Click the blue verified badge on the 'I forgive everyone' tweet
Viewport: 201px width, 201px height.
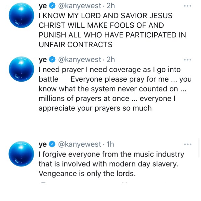tap(52, 144)
